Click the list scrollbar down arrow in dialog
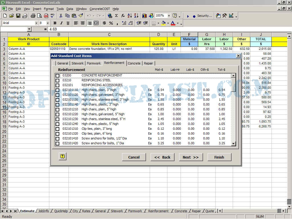This screenshot has height=219, width=292. 234,144
